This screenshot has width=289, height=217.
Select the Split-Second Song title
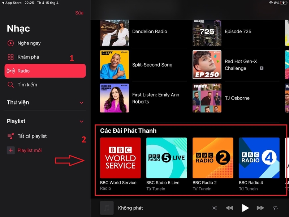(x=152, y=65)
